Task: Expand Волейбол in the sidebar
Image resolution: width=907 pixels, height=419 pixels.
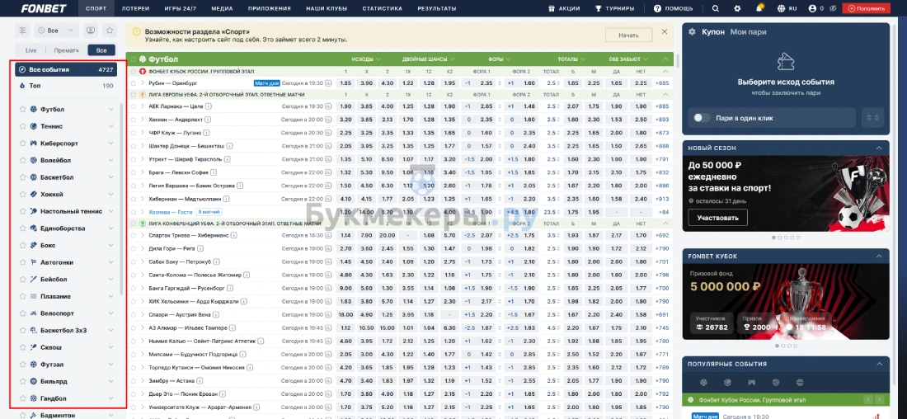Action: [x=110, y=160]
